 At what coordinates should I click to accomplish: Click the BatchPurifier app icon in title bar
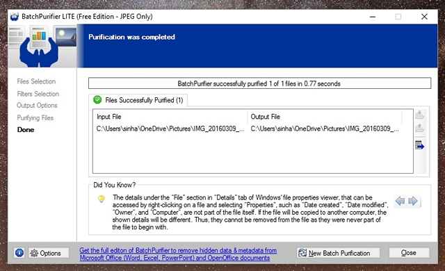(14, 17)
